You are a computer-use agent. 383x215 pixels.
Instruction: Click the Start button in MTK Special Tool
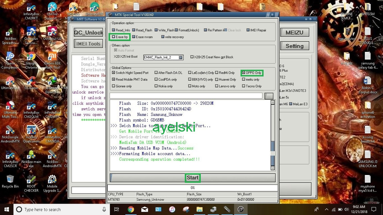[192, 178]
